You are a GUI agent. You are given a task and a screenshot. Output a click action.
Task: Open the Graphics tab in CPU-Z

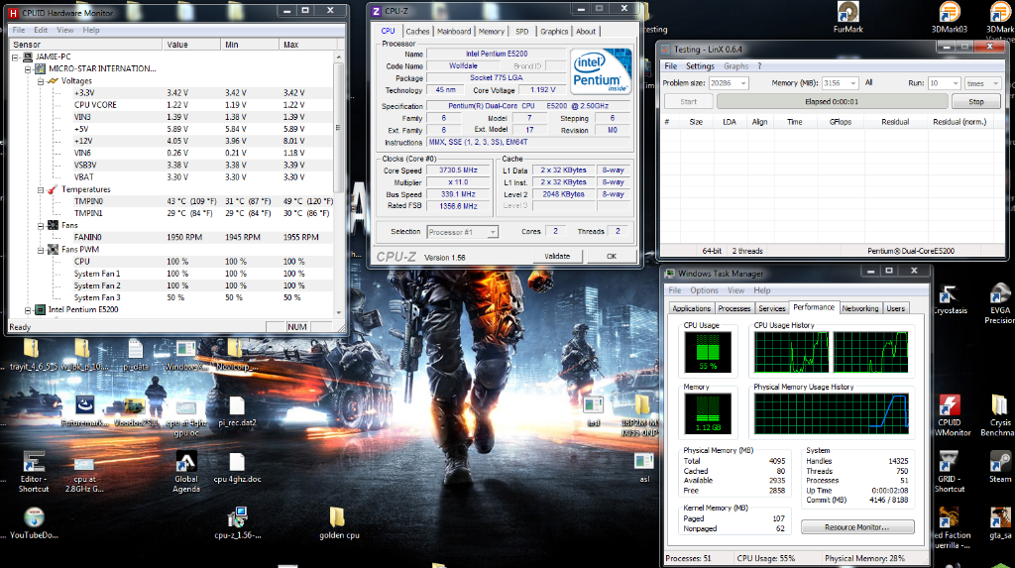(554, 32)
